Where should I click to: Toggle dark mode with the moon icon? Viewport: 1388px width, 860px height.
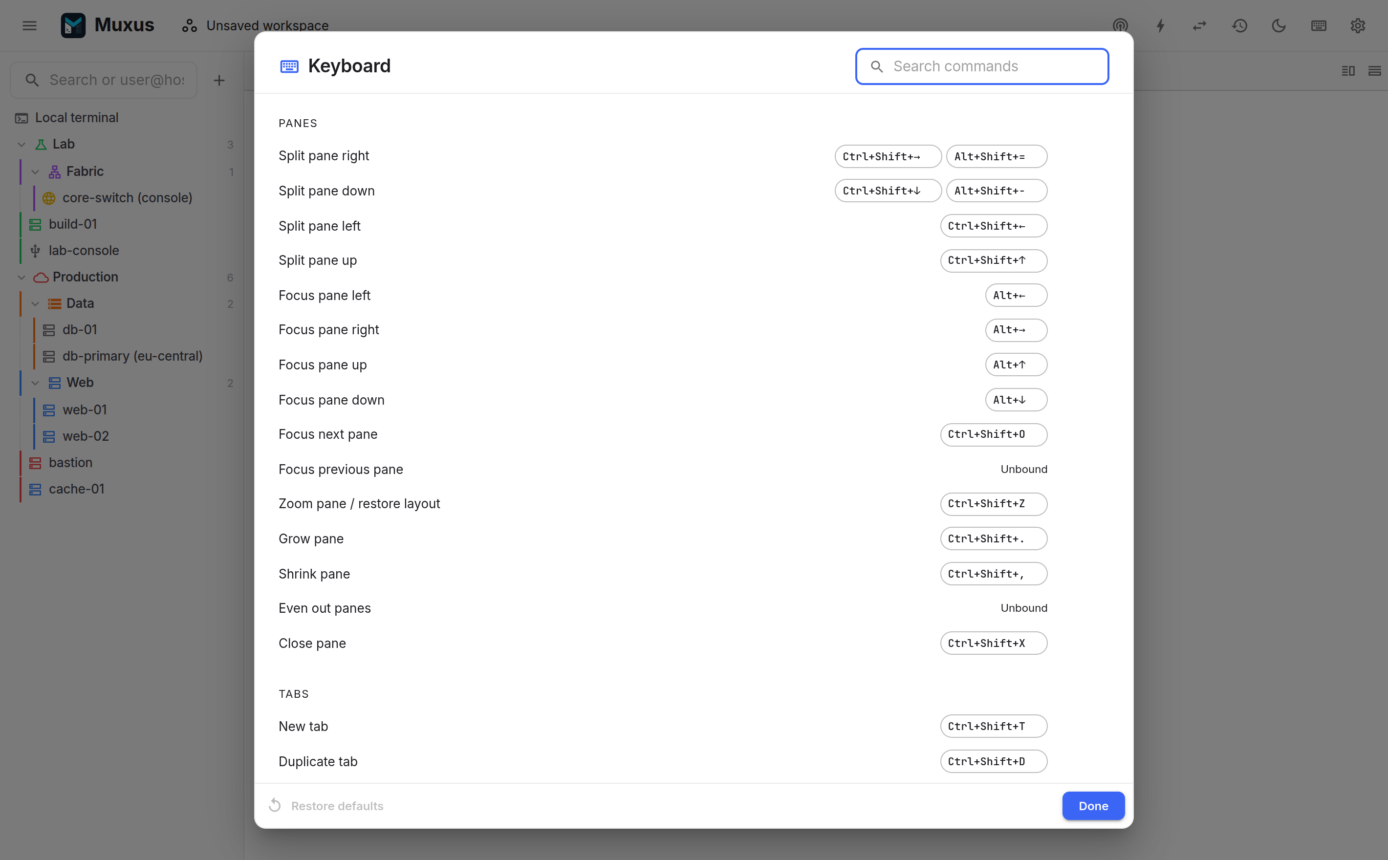coord(1279,25)
